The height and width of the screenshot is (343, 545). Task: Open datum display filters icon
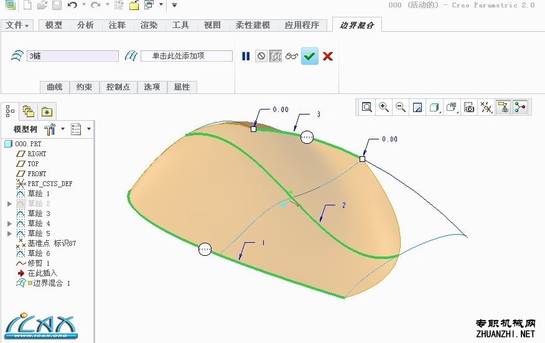coord(487,107)
